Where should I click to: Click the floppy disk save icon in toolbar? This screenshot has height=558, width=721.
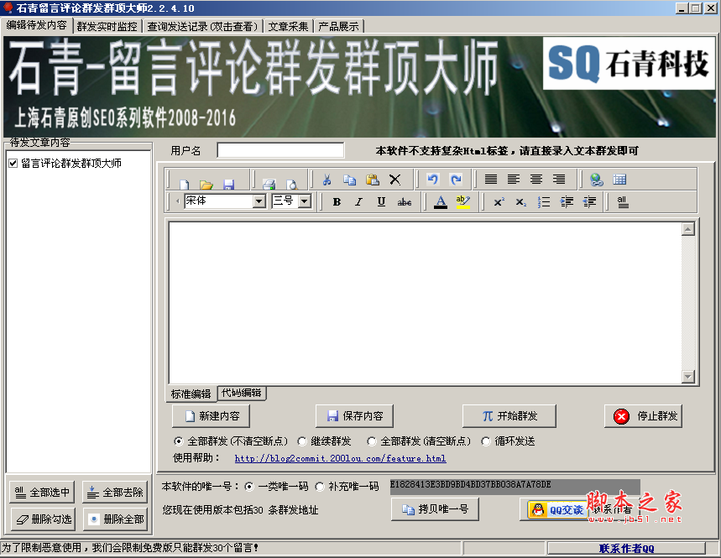(228, 185)
